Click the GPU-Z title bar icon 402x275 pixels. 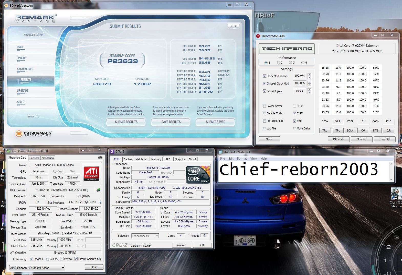(x=8, y=151)
